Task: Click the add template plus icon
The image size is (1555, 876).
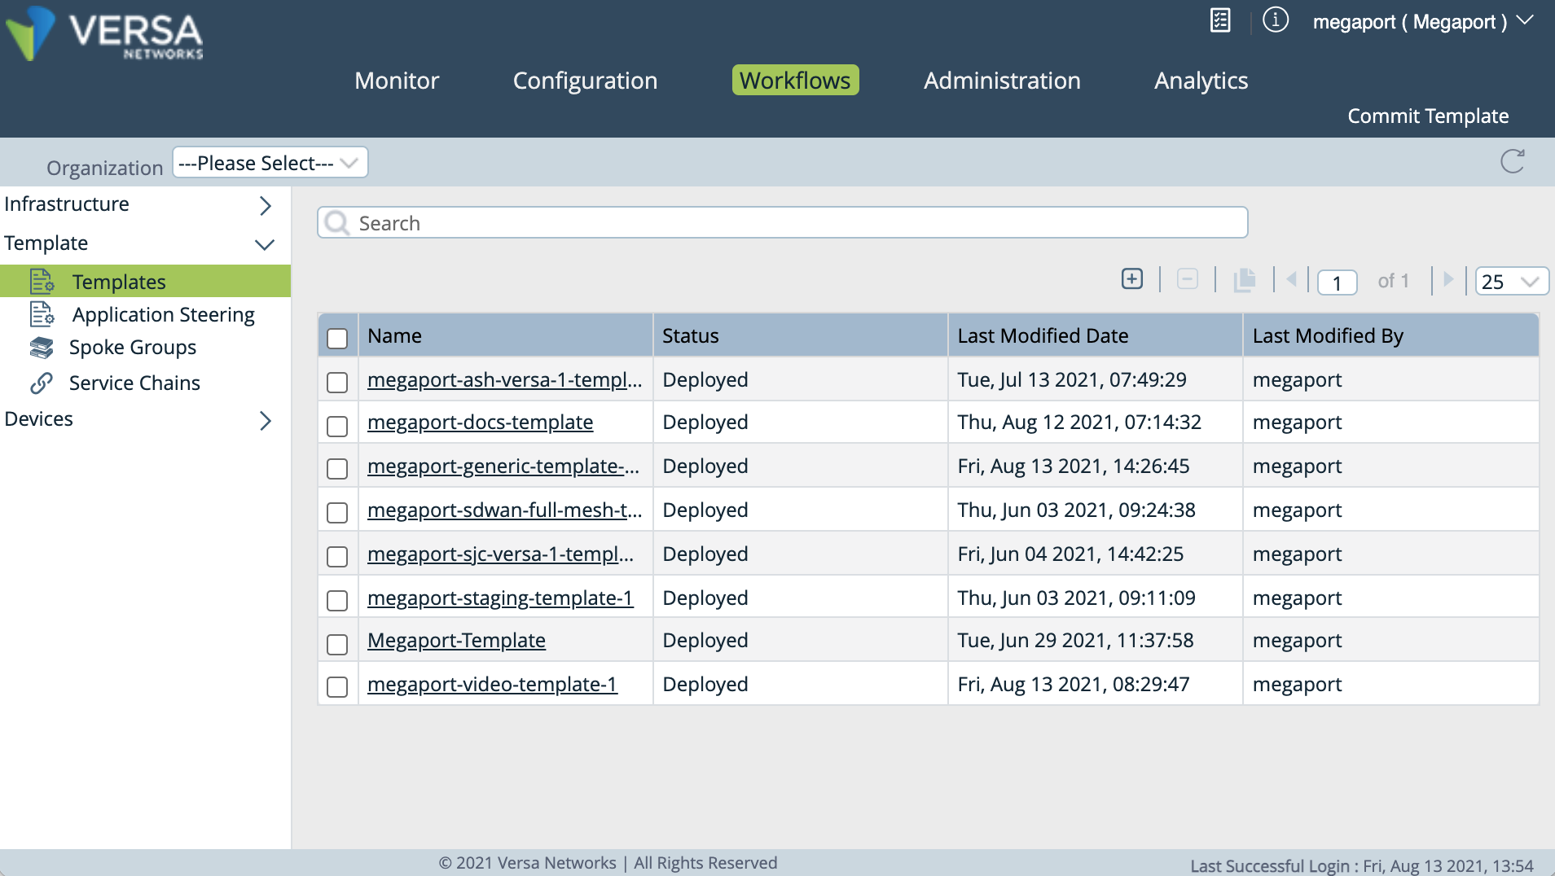Action: 1132,279
